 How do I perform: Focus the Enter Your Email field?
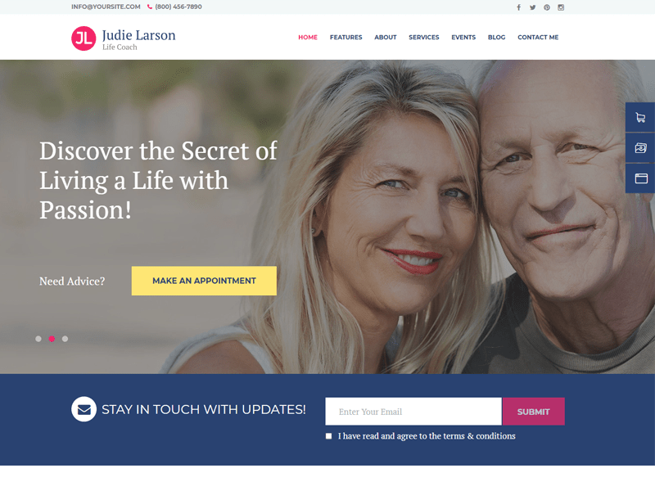click(x=413, y=412)
